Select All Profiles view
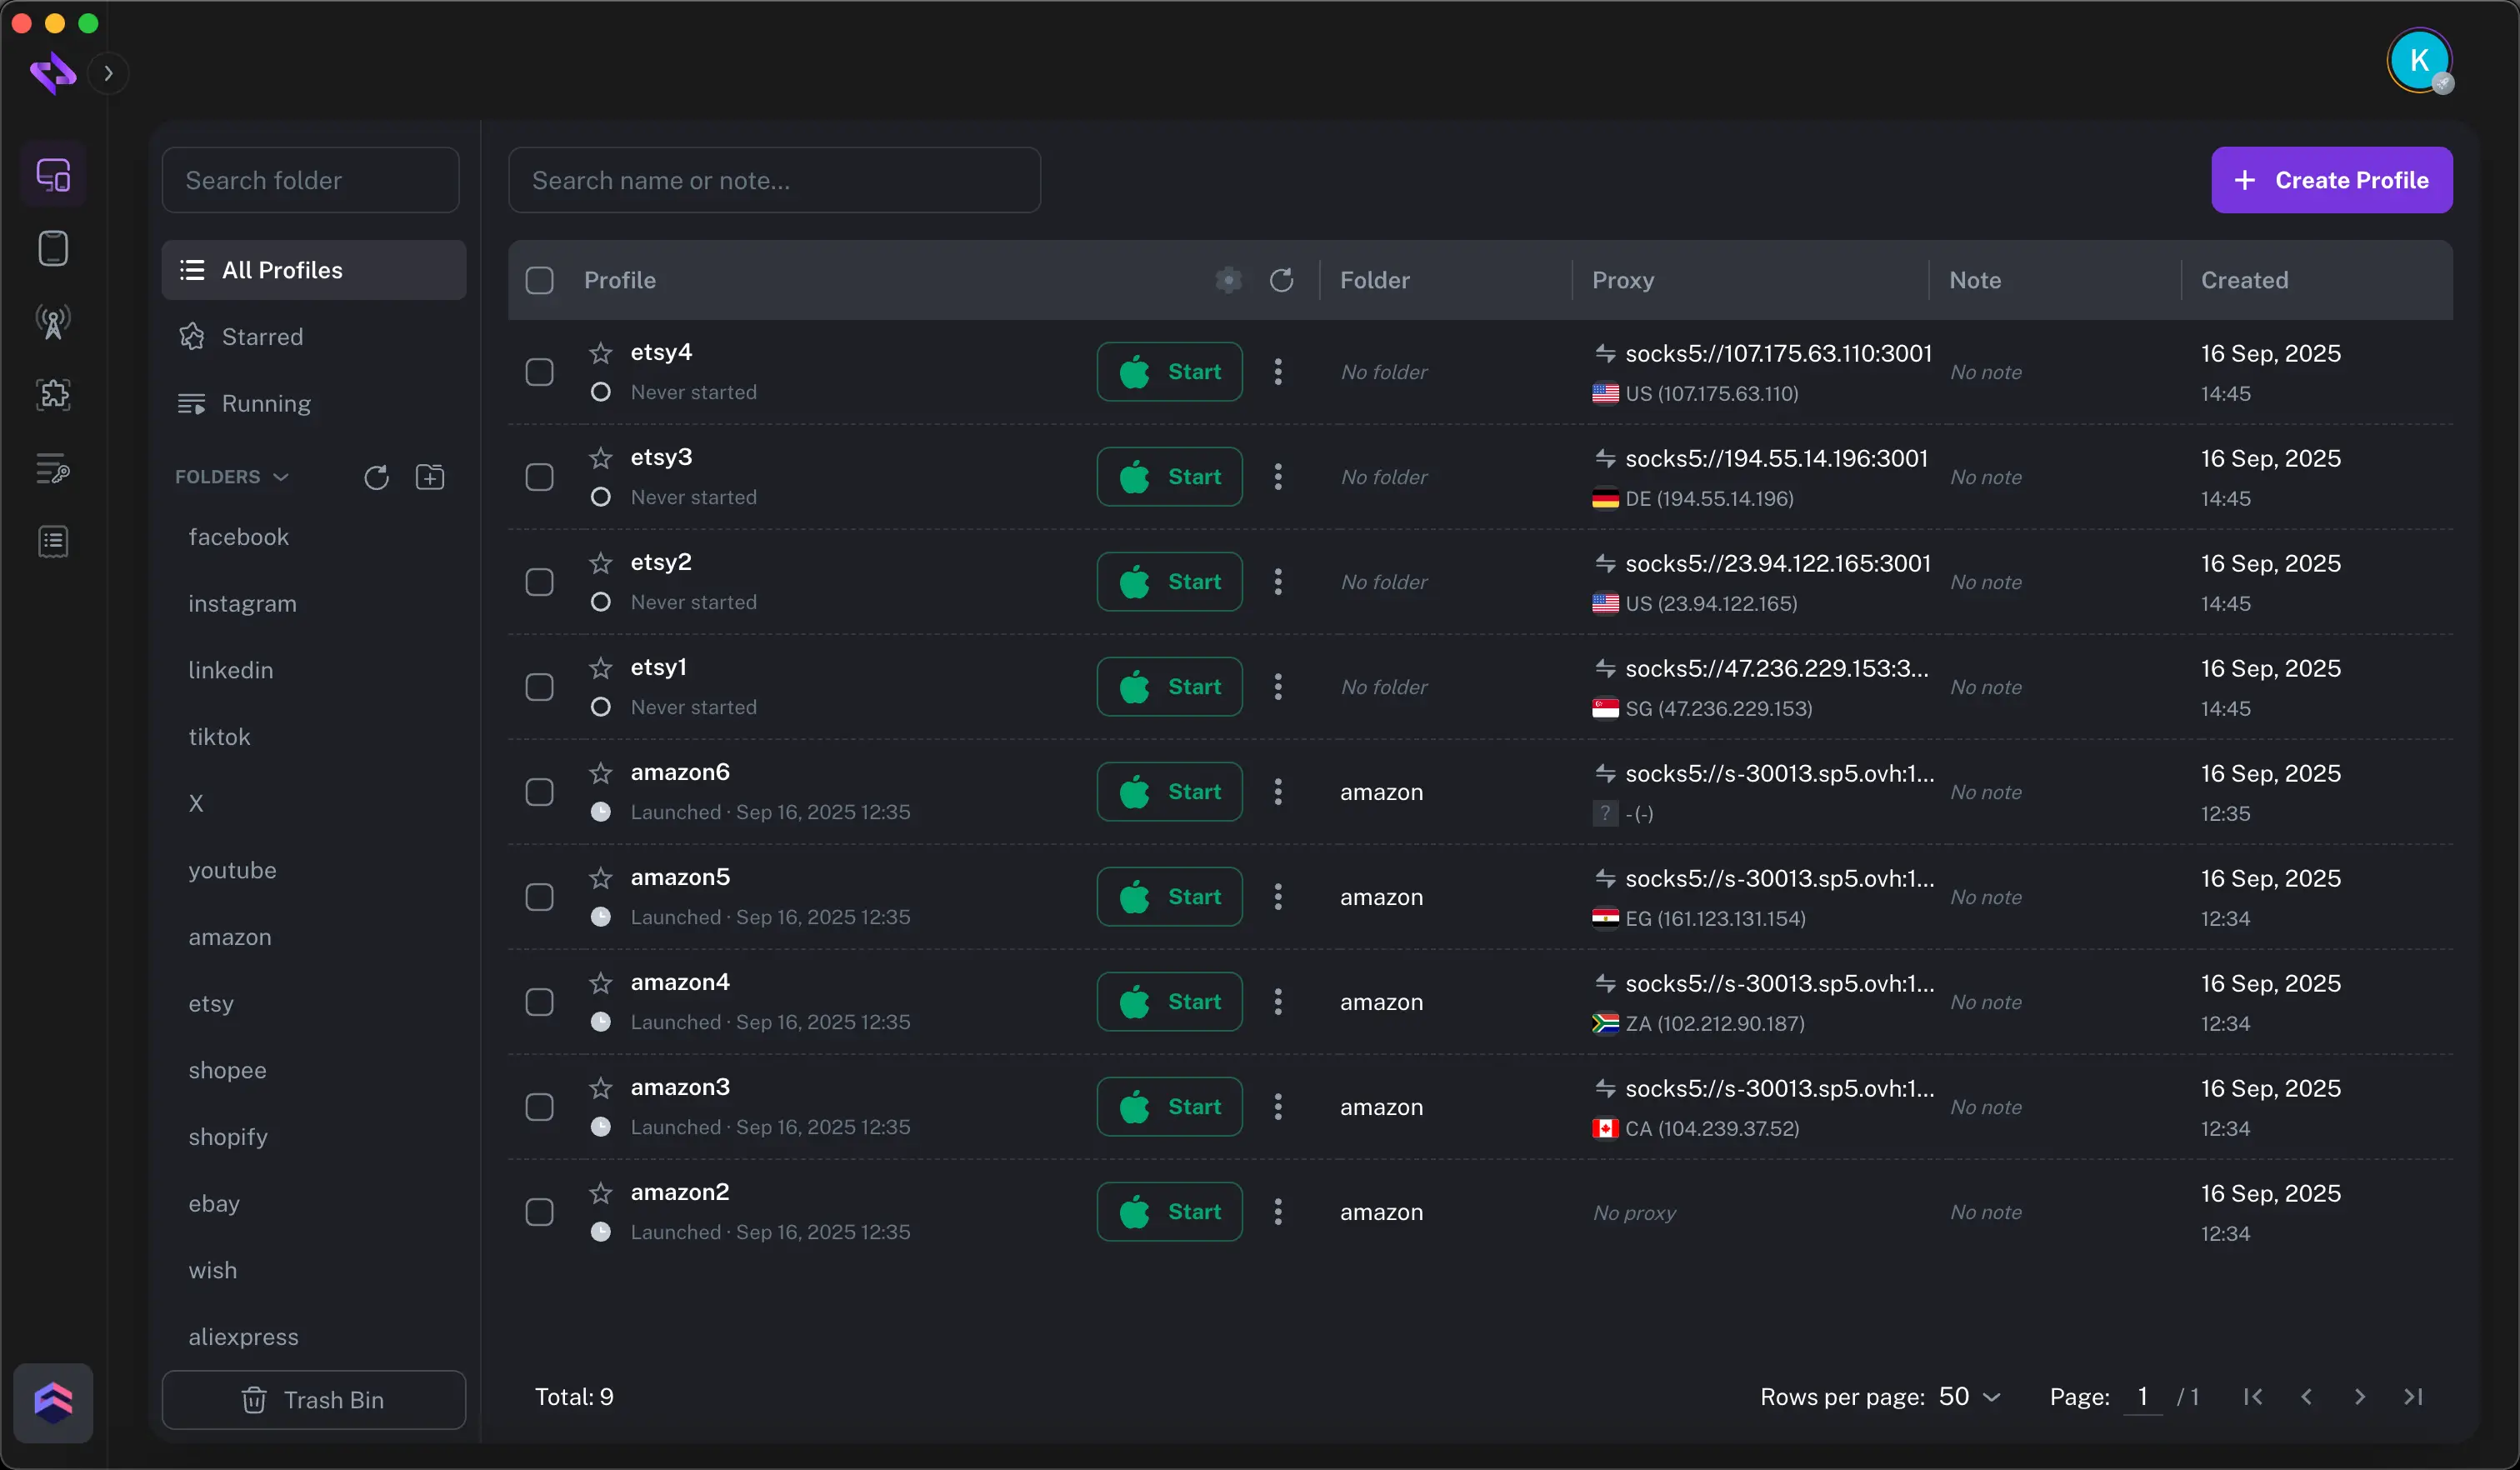2520x1470 pixels. click(314, 270)
